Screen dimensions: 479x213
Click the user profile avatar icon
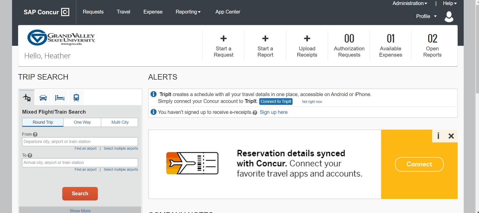coord(449,17)
